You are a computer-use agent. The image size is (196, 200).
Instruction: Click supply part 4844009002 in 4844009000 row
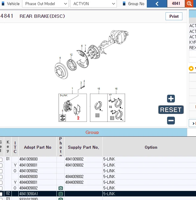coord(74,176)
